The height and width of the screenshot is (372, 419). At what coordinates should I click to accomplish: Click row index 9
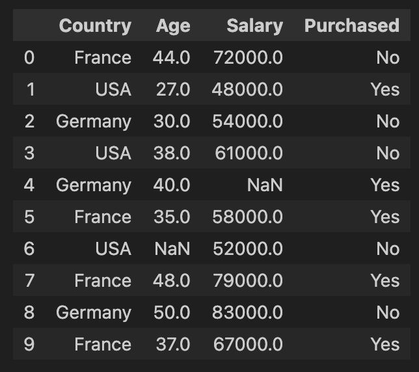[29, 344]
